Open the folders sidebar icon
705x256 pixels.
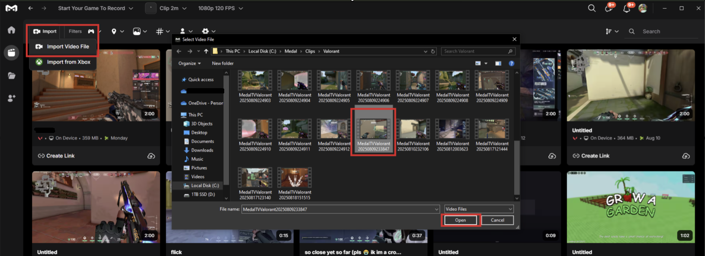click(x=11, y=76)
